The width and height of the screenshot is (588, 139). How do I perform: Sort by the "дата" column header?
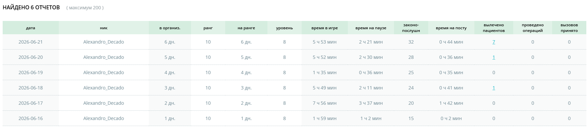coord(31,28)
